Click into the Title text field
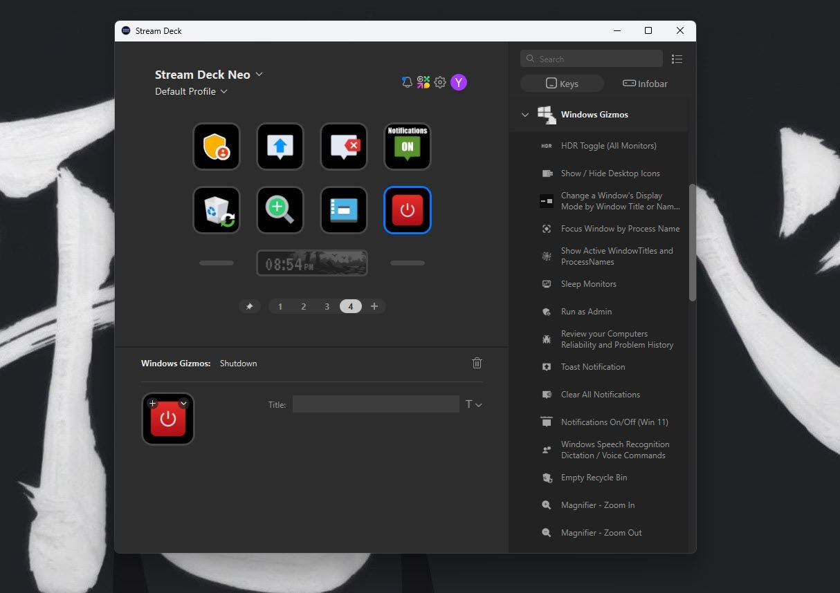Image resolution: width=840 pixels, height=593 pixels. (376, 404)
